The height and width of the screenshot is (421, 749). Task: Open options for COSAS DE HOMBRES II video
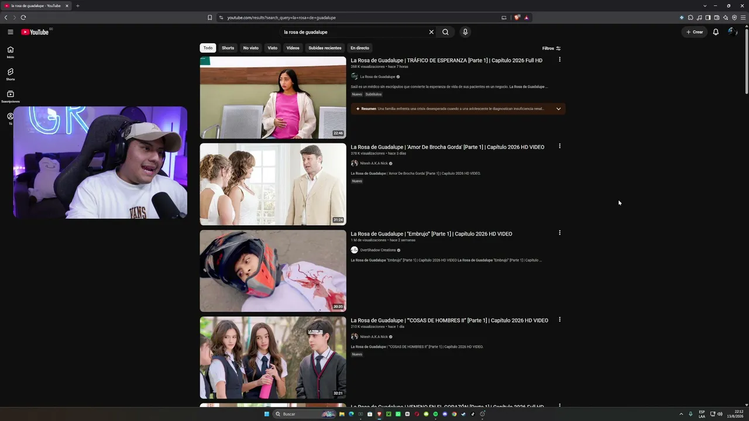tap(559, 320)
